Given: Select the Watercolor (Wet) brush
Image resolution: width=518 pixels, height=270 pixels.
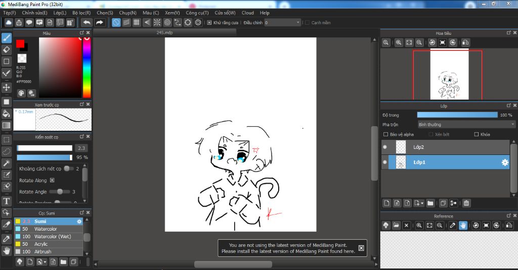Looking at the screenshot, I should [x=49, y=236].
